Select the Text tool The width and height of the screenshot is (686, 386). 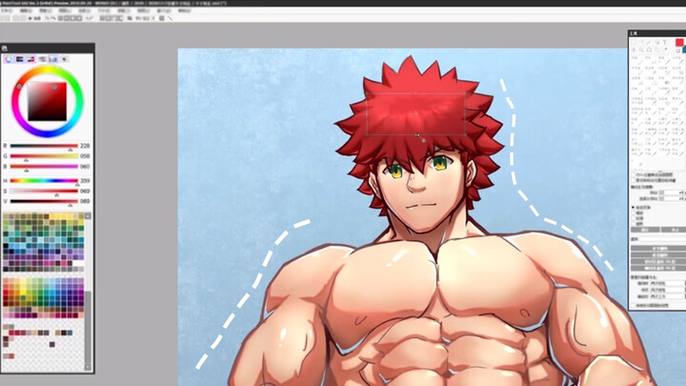(665, 43)
